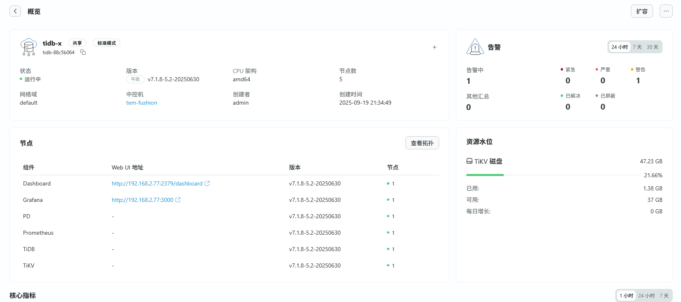The image size is (681, 302).
Task: Copy the cluster ID tidb-88c5b064
Action: coord(83,52)
